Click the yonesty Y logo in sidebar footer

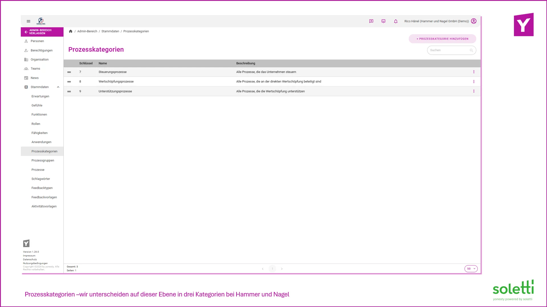(26, 243)
